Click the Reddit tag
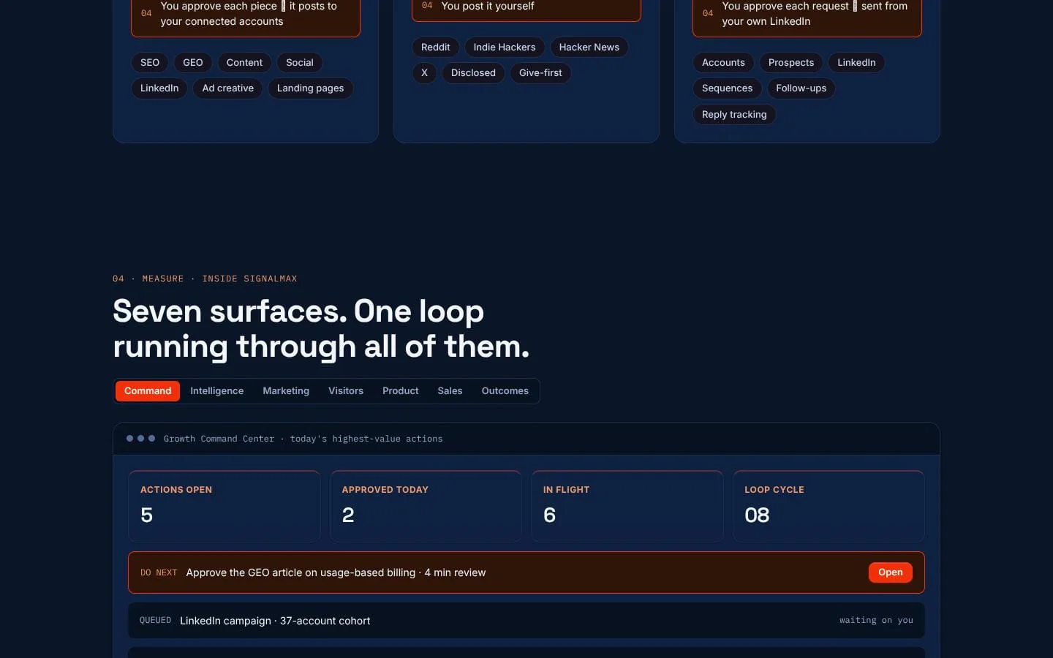 436,48
